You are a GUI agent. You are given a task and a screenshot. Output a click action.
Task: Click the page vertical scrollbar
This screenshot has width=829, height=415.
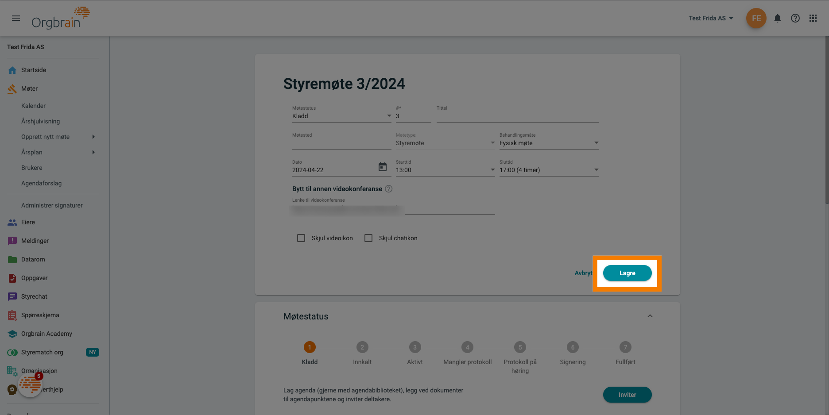pyautogui.click(x=827, y=119)
